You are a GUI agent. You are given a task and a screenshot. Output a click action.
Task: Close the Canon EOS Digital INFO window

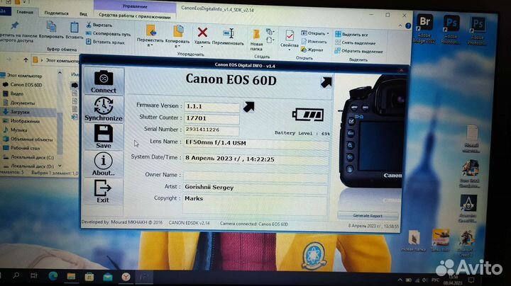(x=402, y=69)
